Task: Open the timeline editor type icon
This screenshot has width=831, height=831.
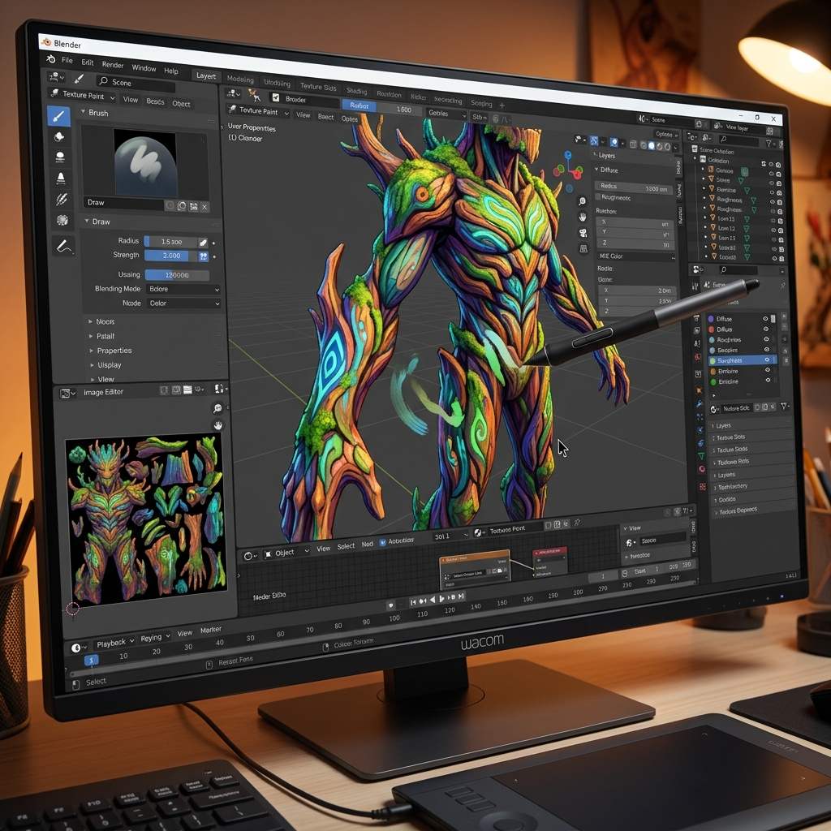Action: [x=78, y=648]
